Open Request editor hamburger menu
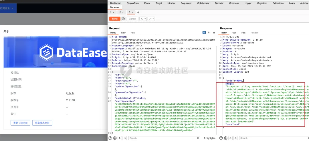Image resolution: width=309 pixels, height=141 pixels. (x=214, y=33)
